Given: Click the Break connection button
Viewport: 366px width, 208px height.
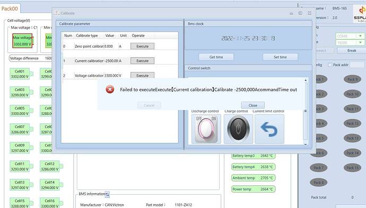Looking at the screenshot, I should click(x=352, y=50).
